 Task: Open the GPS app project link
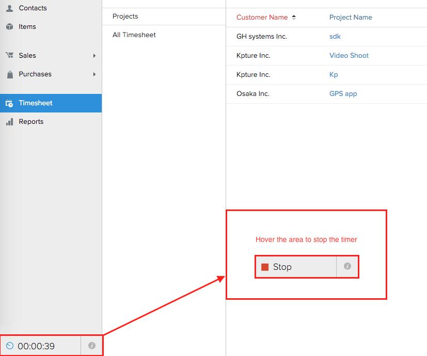pyautogui.click(x=343, y=94)
